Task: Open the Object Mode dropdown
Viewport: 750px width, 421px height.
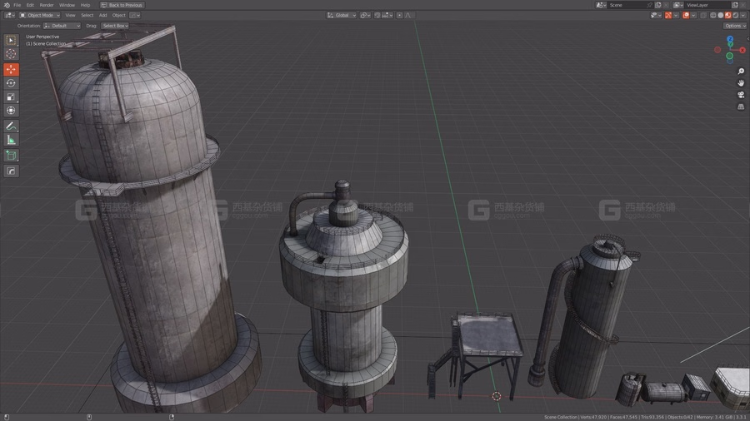Action: click(40, 15)
